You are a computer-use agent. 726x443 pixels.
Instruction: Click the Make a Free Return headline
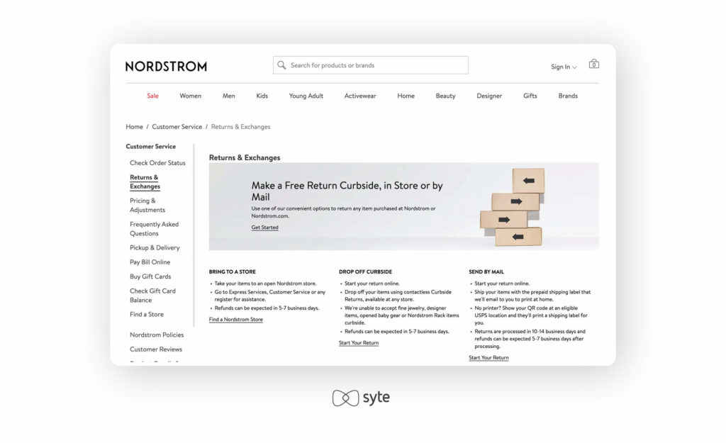coord(347,191)
